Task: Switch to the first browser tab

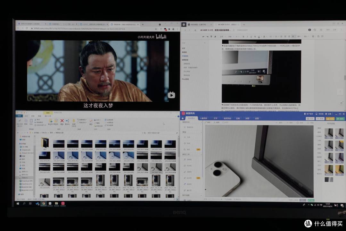Action: 32,24
